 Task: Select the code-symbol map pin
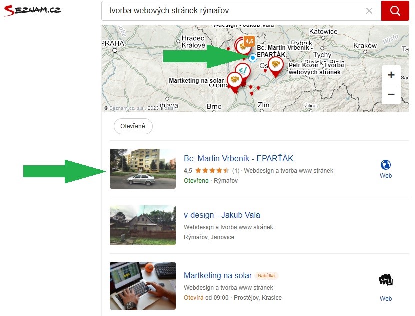pos(243,71)
